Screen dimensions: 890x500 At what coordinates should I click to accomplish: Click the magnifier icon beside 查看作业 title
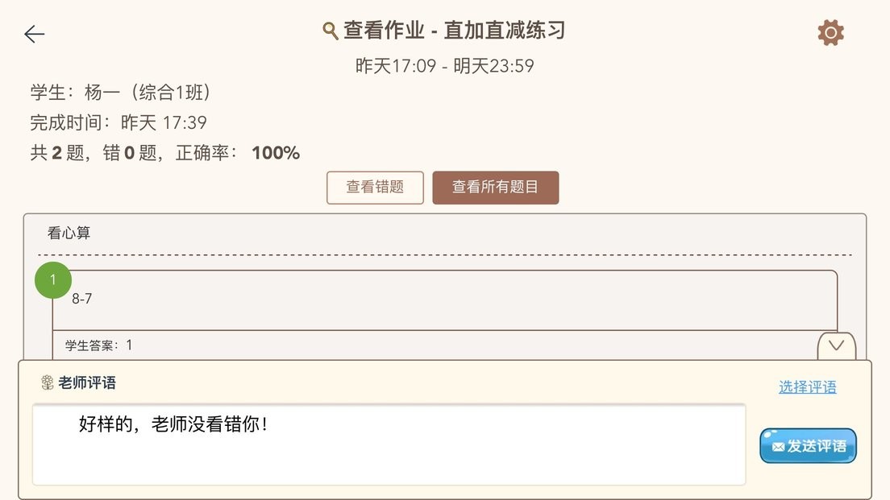(x=330, y=30)
